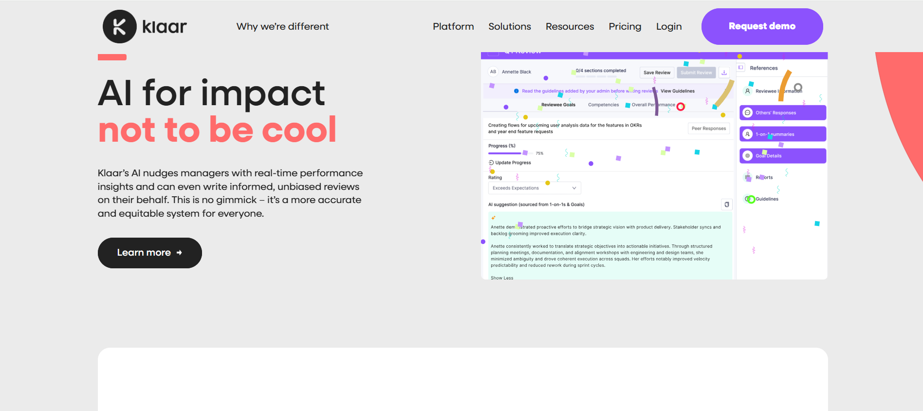Expand the Solutions navigation menu
Viewport: 923px width, 411px height.
point(509,27)
